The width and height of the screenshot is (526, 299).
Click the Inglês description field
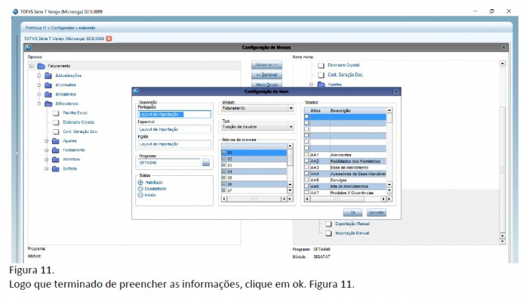pyautogui.click(x=174, y=144)
